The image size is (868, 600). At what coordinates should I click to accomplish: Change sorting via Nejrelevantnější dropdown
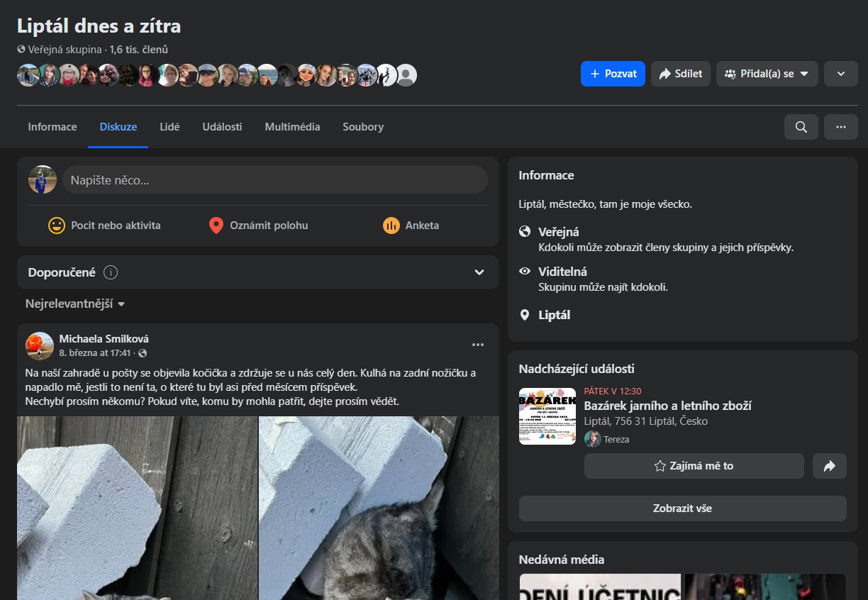click(x=75, y=304)
